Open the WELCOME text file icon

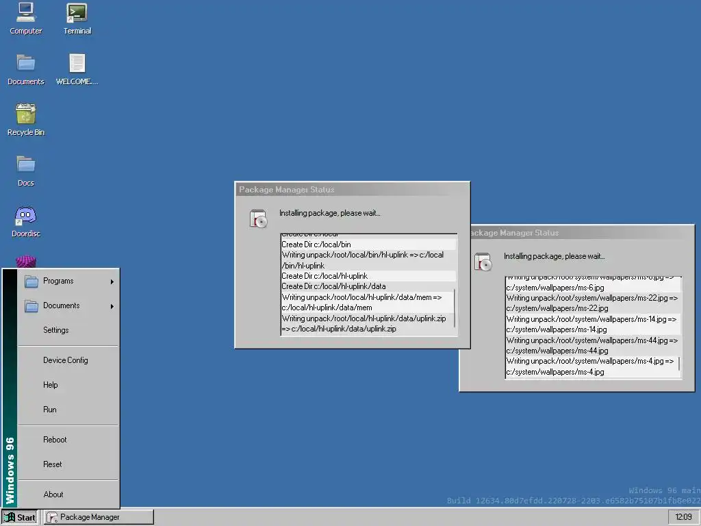tap(77, 69)
